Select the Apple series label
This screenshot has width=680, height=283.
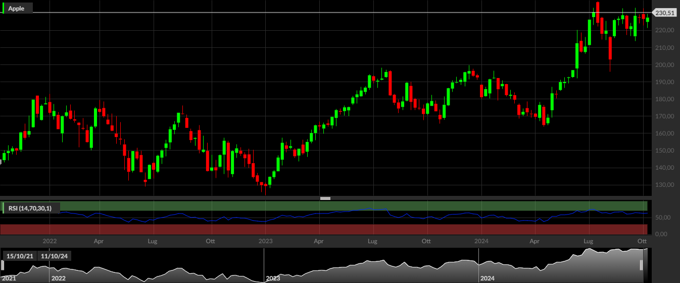click(18, 8)
